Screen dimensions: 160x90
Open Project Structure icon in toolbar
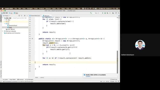(113, 13)
